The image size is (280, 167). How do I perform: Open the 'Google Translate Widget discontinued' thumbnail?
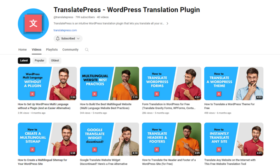110,139
